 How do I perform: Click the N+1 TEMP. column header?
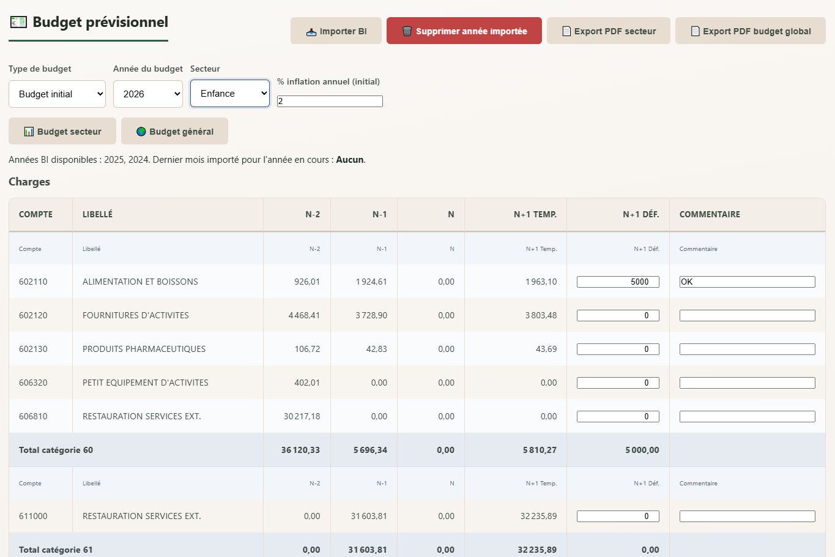pos(535,215)
